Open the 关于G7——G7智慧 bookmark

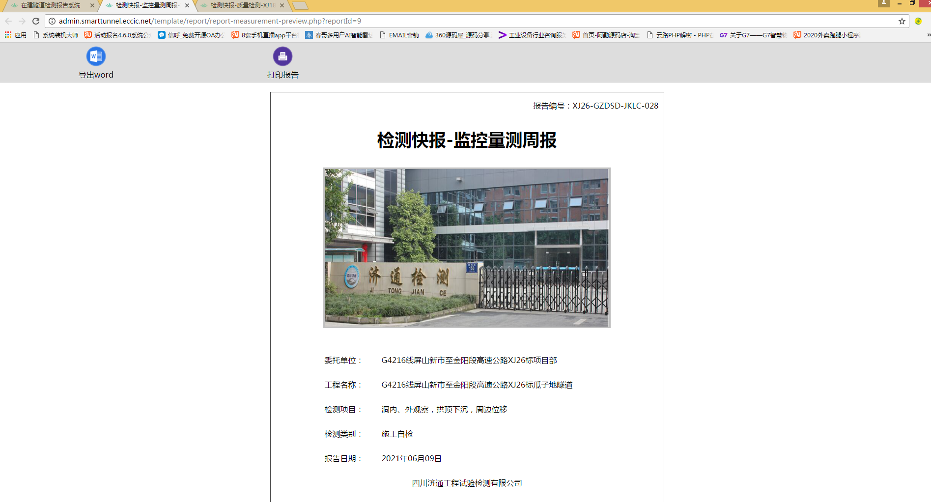click(754, 35)
